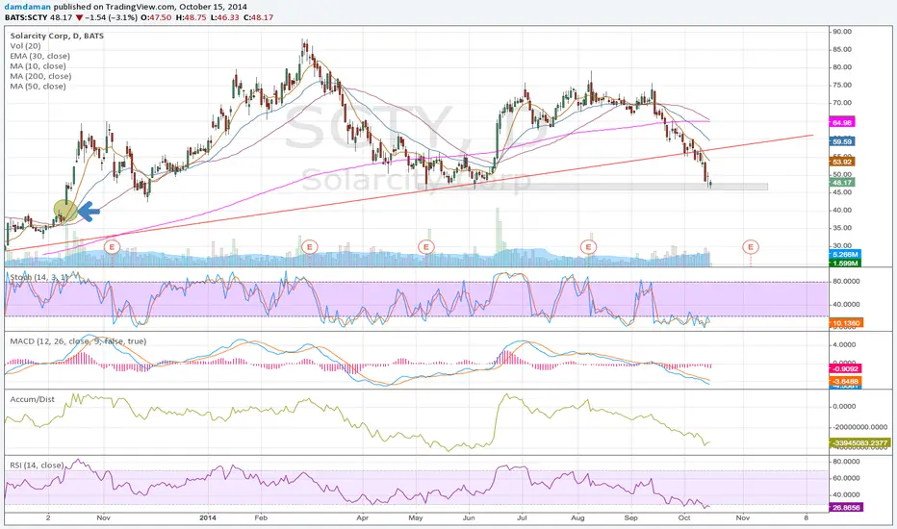
Task: Select the Solarcity Corp, D, BATS legend title
Action: click(57, 36)
